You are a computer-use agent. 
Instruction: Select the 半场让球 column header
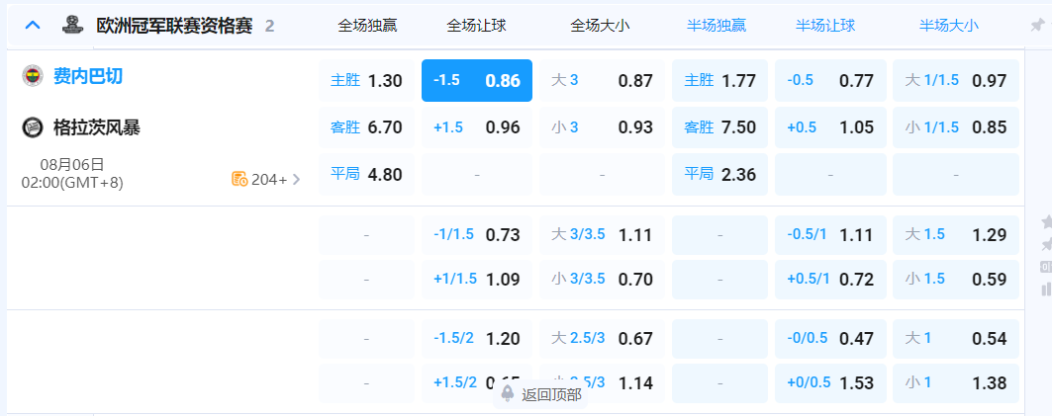825,26
